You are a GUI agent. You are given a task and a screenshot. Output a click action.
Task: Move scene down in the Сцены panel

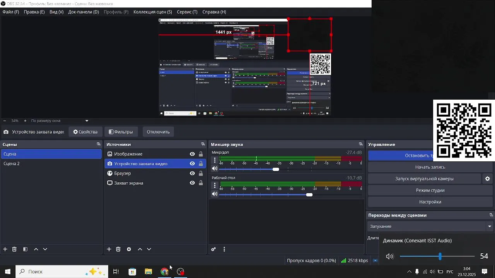[45, 249]
